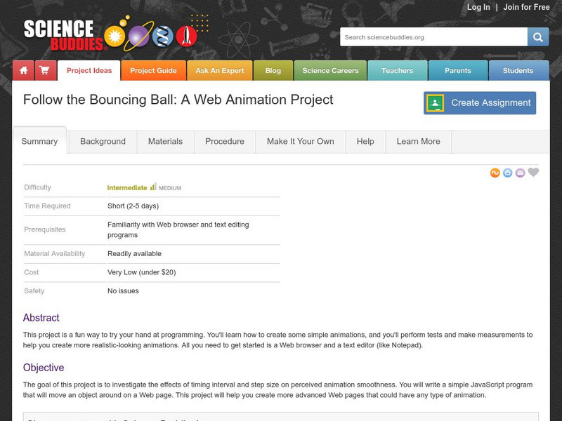Click the Google Classroom icon
562x421 pixels.
click(x=435, y=103)
